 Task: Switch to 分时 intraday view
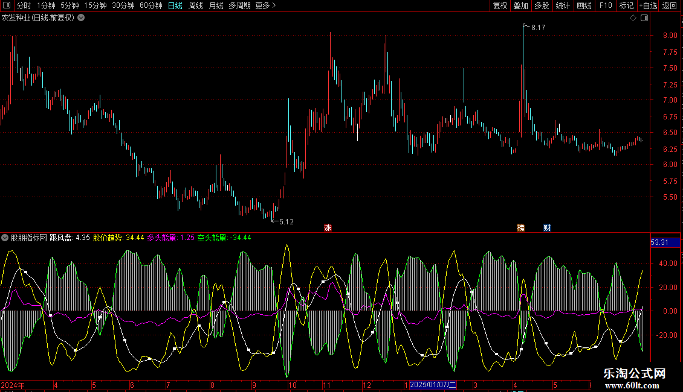(x=24, y=5)
